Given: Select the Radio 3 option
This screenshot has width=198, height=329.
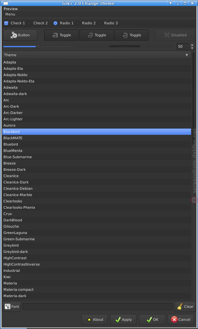Looking at the screenshot, I should [99, 23].
